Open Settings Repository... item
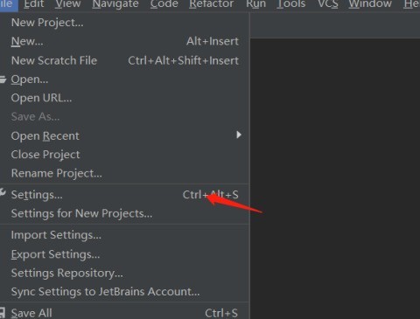Viewport: 420px width, 319px height. click(125, 273)
